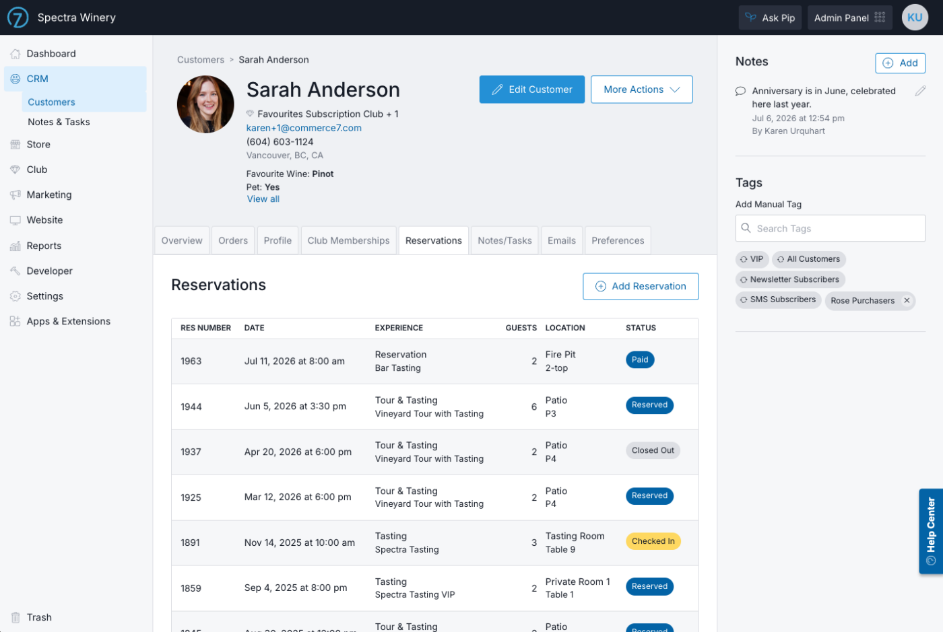Click the EXPERIENCE column header

click(x=399, y=328)
